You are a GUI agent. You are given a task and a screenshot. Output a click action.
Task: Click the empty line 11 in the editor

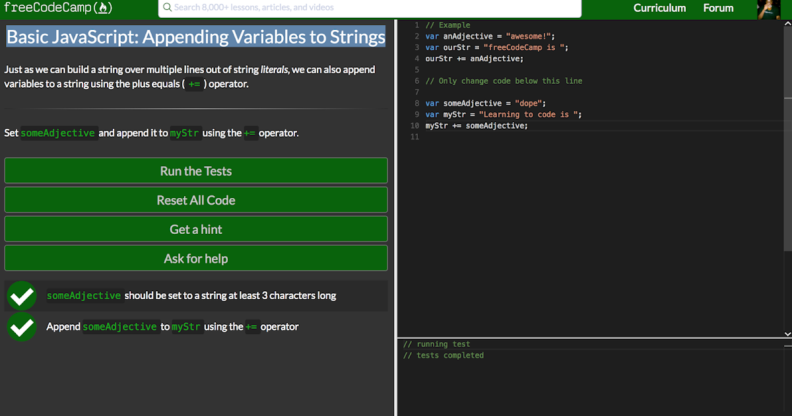click(x=528, y=137)
